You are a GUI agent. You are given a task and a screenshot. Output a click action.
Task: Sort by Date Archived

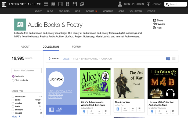click(90, 58)
